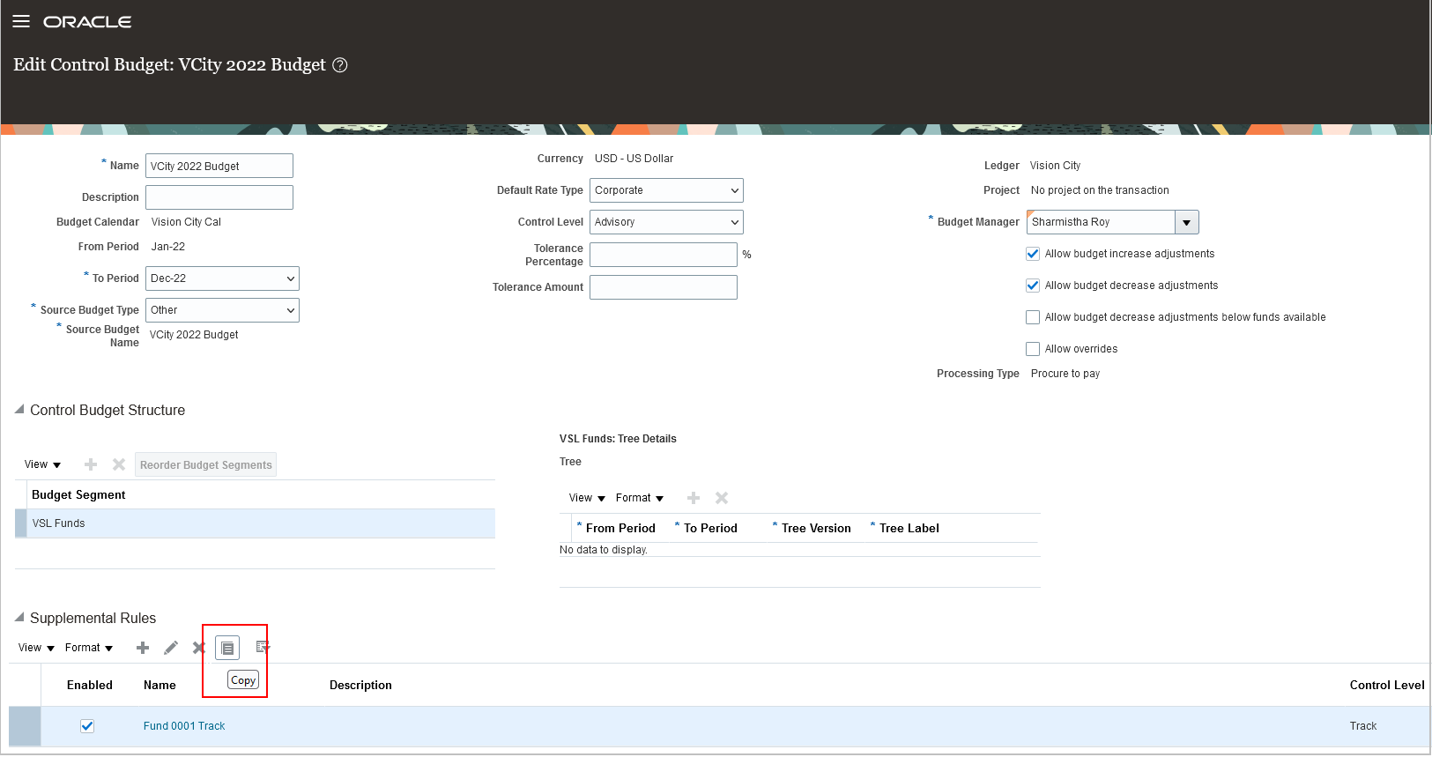This screenshot has width=1432, height=757.
Task: Click into the Name field
Action: [219, 166]
